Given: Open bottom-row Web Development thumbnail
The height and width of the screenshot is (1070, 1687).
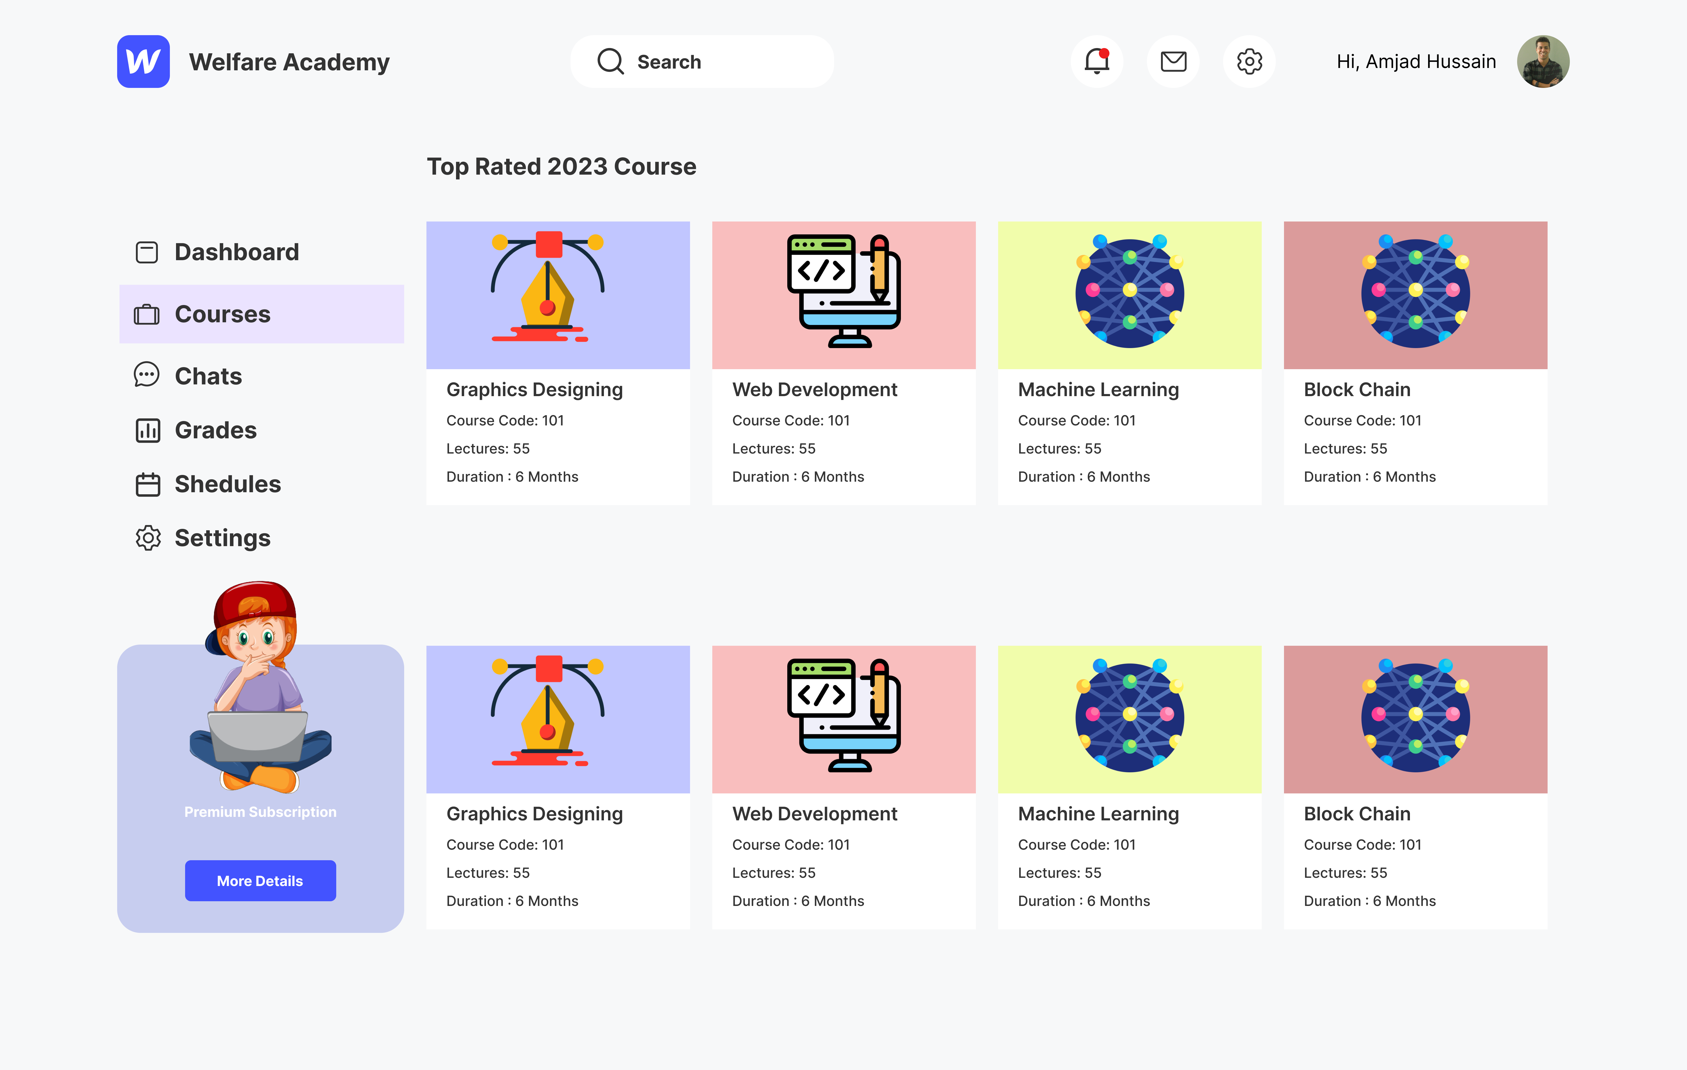Looking at the screenshot, I should pyautogui.click(x=843, y=720).
